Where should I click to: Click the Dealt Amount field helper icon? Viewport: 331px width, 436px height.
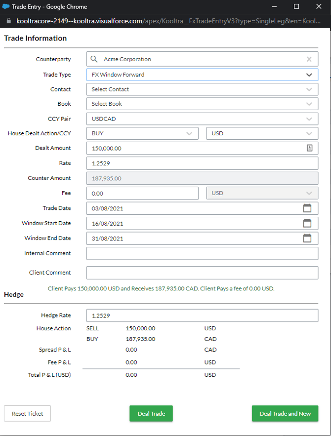310,148
